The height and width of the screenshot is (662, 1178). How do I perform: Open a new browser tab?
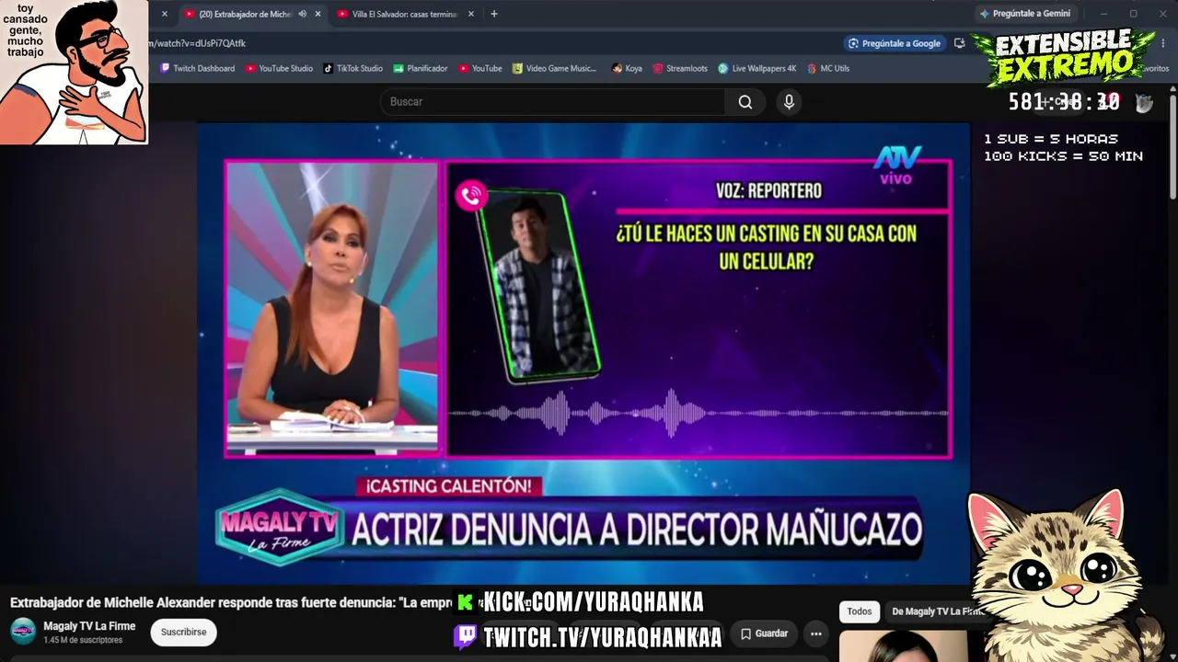pyautogui.click(x=494, y=14)
